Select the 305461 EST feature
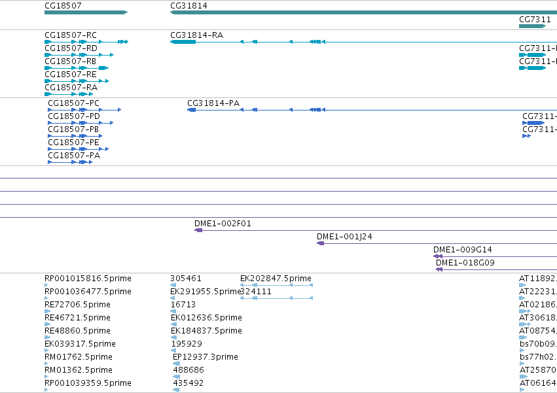This screenshot has height=393, width=557. coord(173,285)
